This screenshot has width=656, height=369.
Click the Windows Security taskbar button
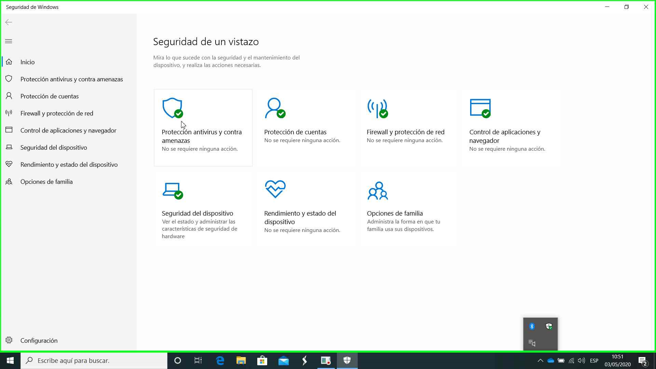click(347, 360)
